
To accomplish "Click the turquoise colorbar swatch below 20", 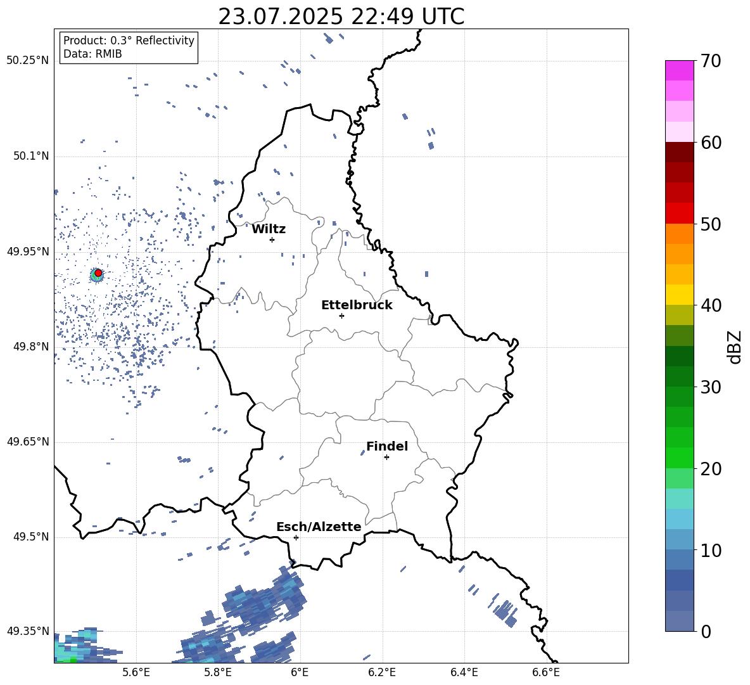I will click(x=679, y=499).
